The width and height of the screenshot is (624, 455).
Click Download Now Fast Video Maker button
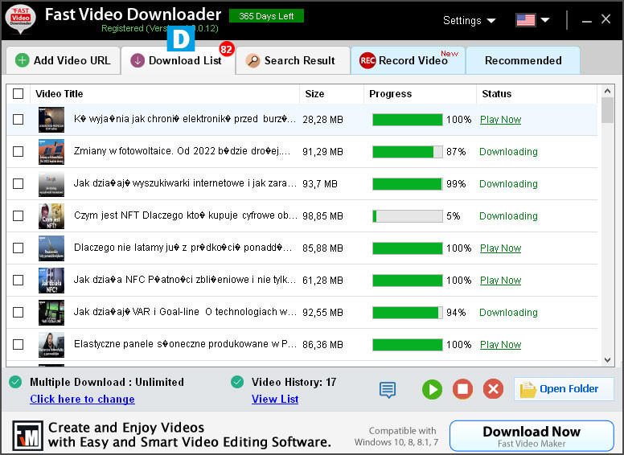(532, 436)
